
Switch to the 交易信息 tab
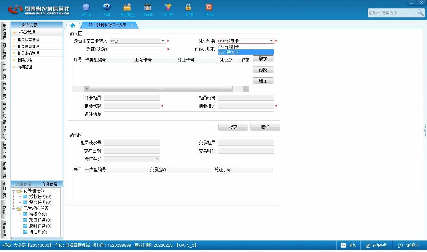pyautogui.click(x=24, y=184)
